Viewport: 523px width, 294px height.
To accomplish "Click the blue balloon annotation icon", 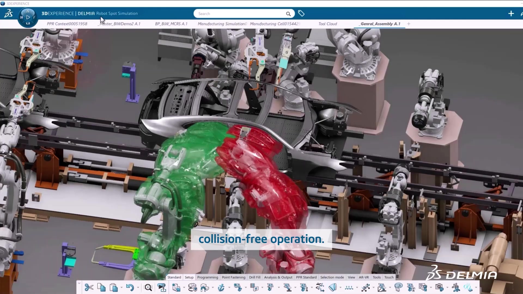I will tap(399, 287).
